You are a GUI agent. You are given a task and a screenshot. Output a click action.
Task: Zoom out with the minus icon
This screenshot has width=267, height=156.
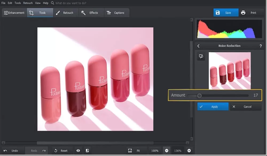[167, 151]
